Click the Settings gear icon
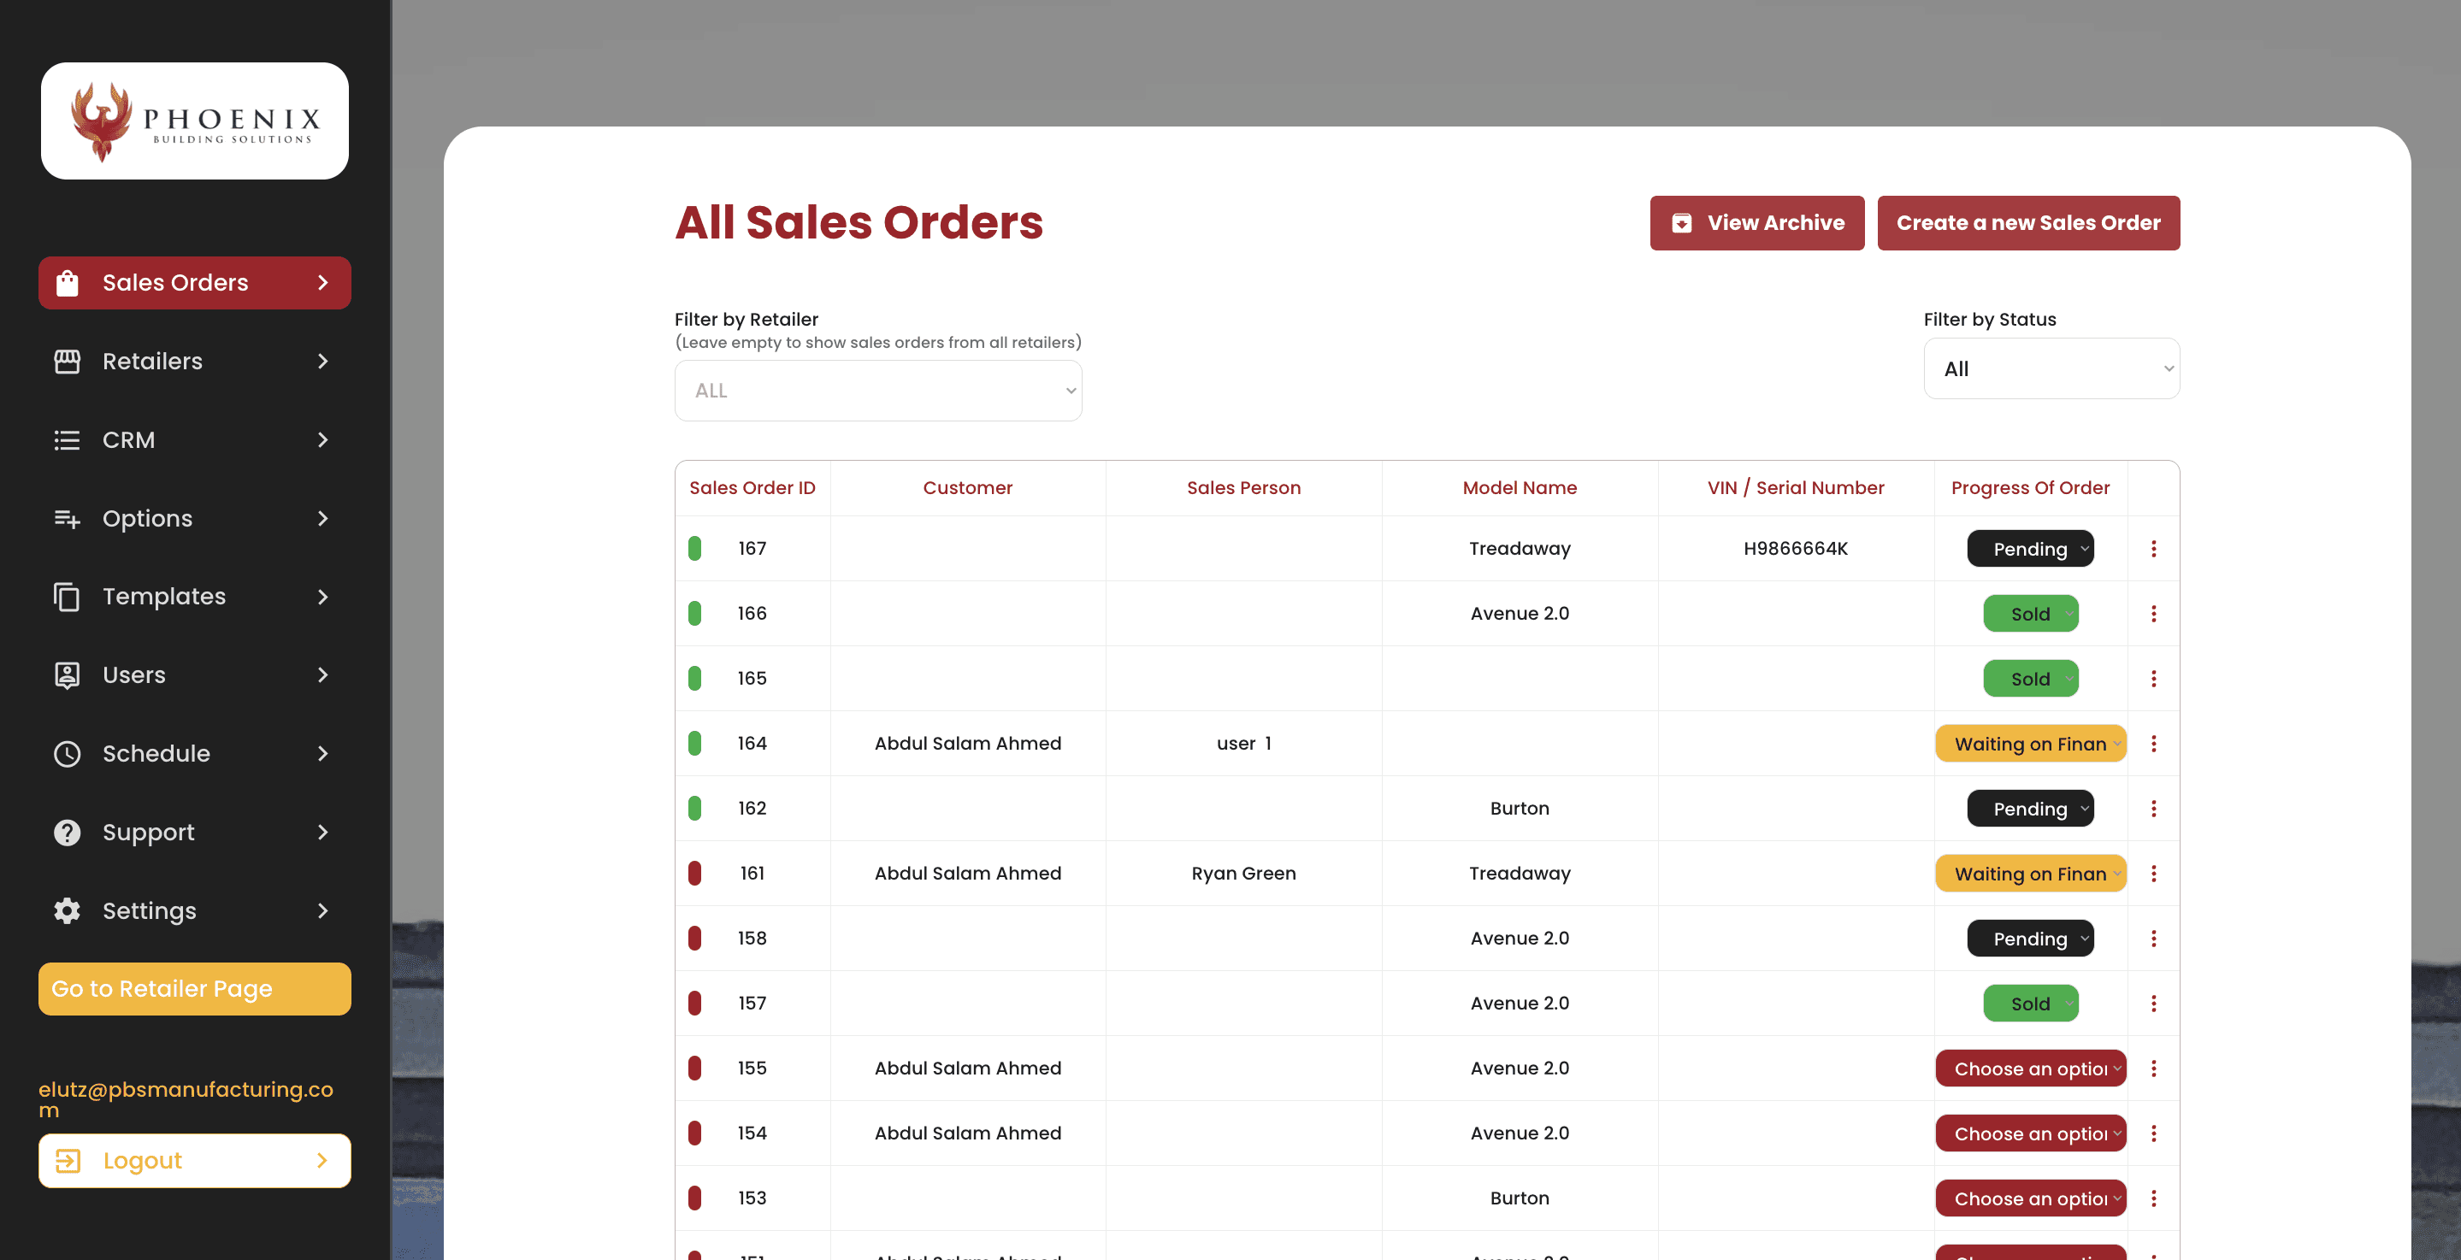Viewport: 2461px width, 1260px height. coord(67,910)
